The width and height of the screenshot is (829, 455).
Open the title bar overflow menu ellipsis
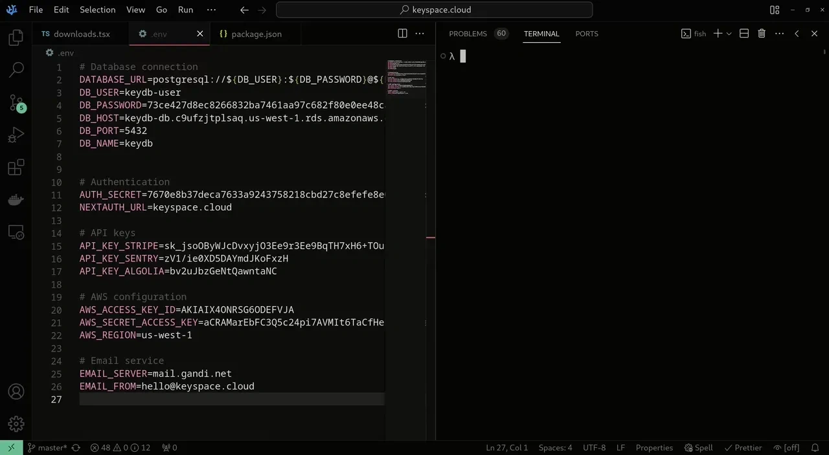pyautogui.click(x=211, y=10)
